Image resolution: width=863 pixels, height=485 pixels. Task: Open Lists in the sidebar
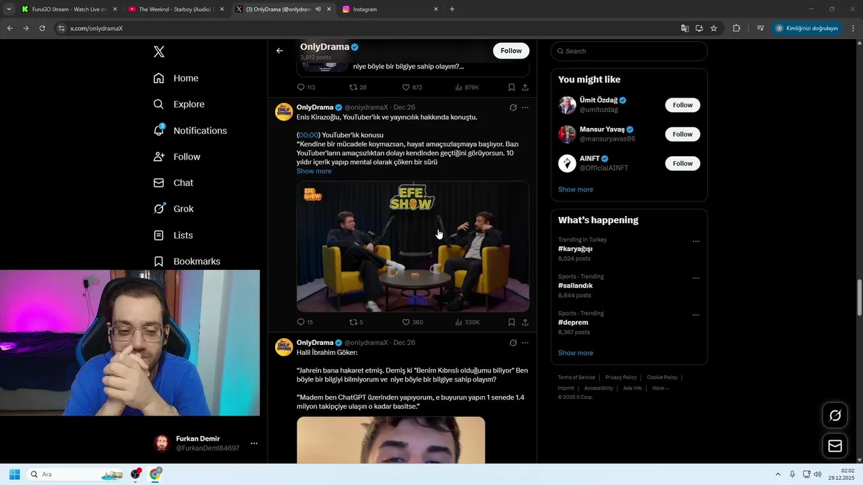pos(173,235)
